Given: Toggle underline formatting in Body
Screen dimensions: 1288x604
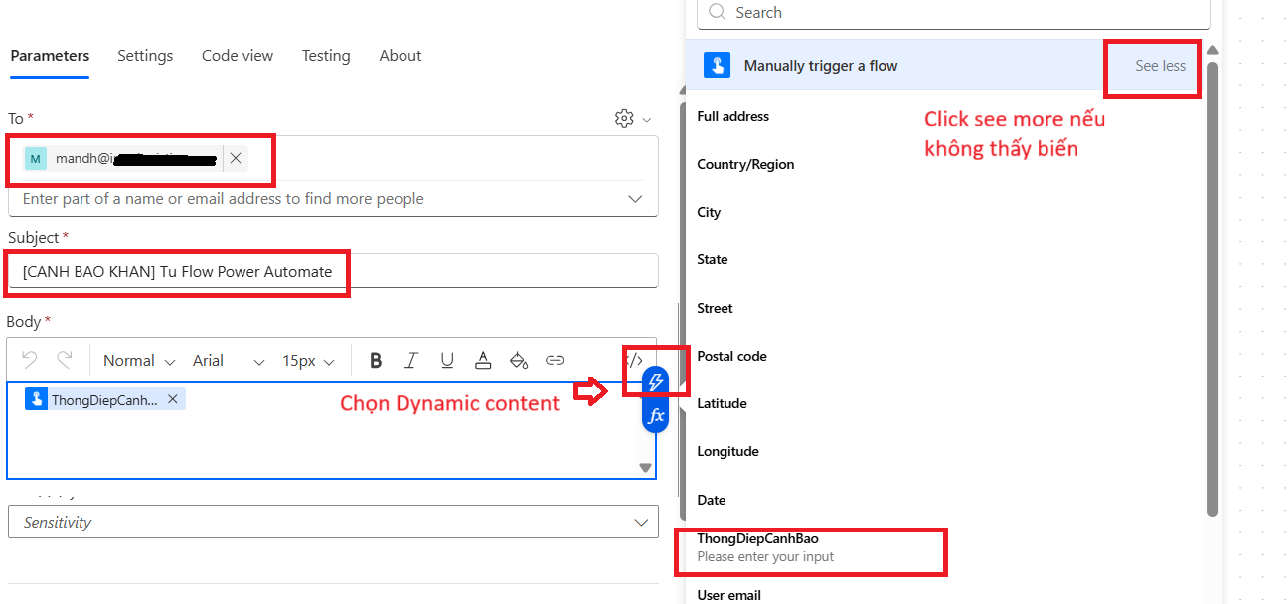Looking at the screenshot, I should pyautogui.click(x=447, y=361).
